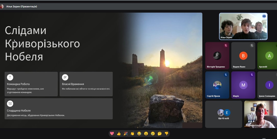Send the thinking face reaction

click(160, 133)
